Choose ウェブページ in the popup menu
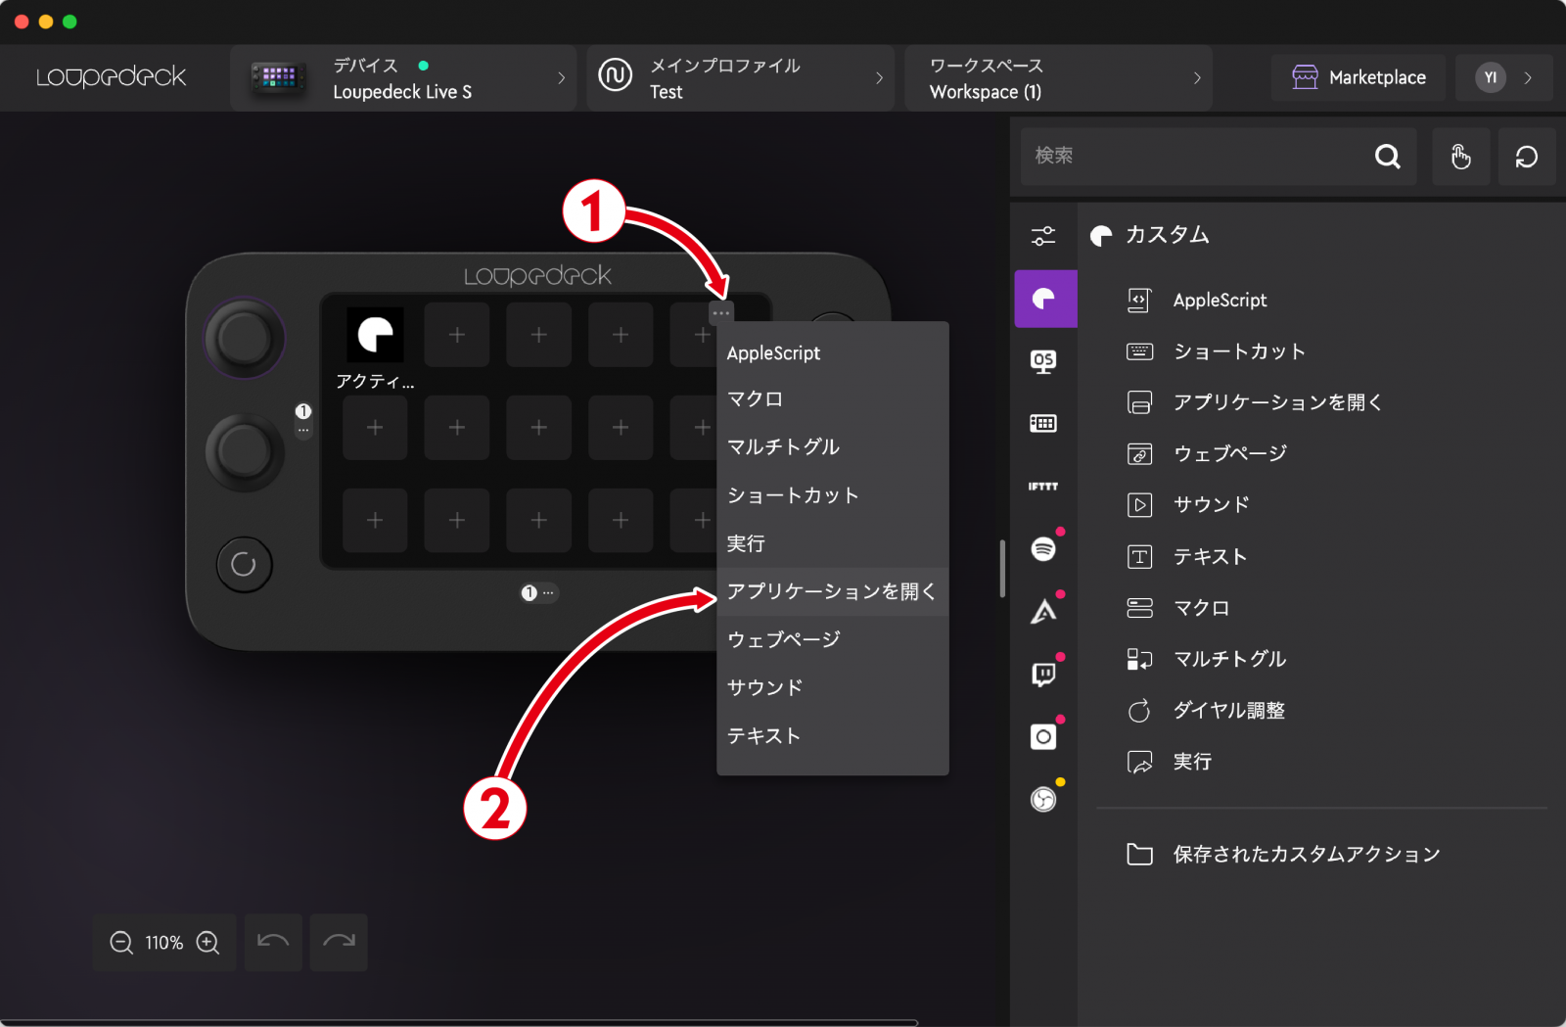 pyautogui.click(x=833, y=638)
